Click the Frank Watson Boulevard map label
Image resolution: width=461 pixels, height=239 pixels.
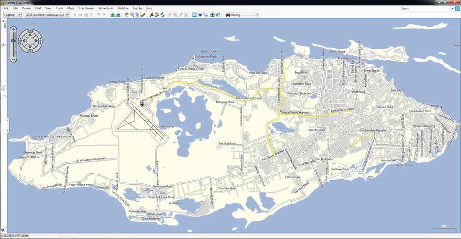click(x=91, y=159)
